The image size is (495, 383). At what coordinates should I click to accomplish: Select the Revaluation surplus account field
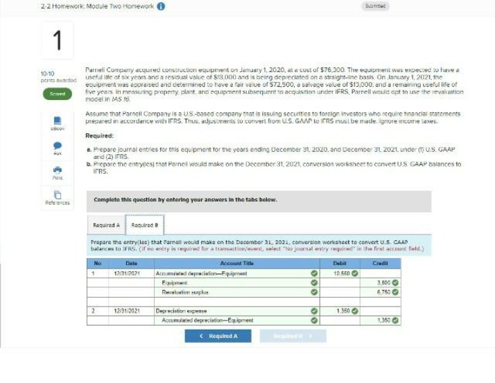pos(237,292)
